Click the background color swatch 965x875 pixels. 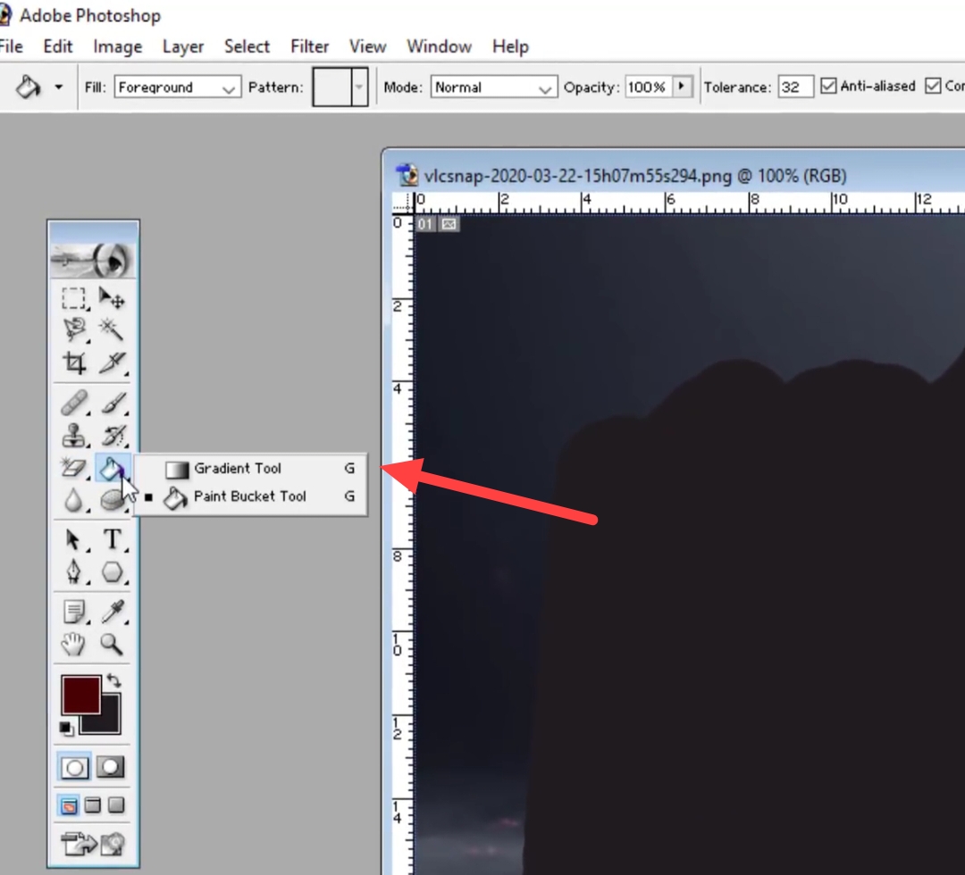tap(111, 724)
